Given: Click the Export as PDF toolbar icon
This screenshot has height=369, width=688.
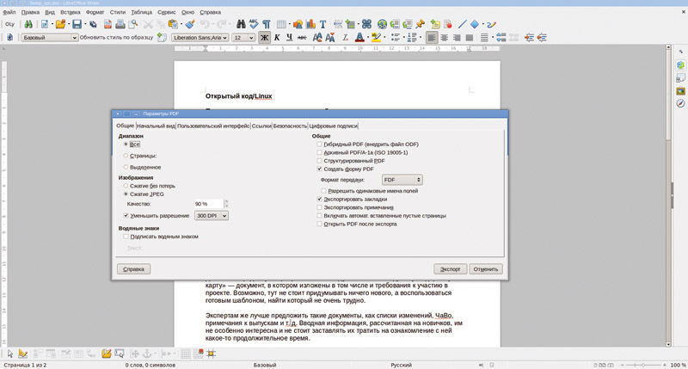Looking at the screenshot, I should click(107, 24).
